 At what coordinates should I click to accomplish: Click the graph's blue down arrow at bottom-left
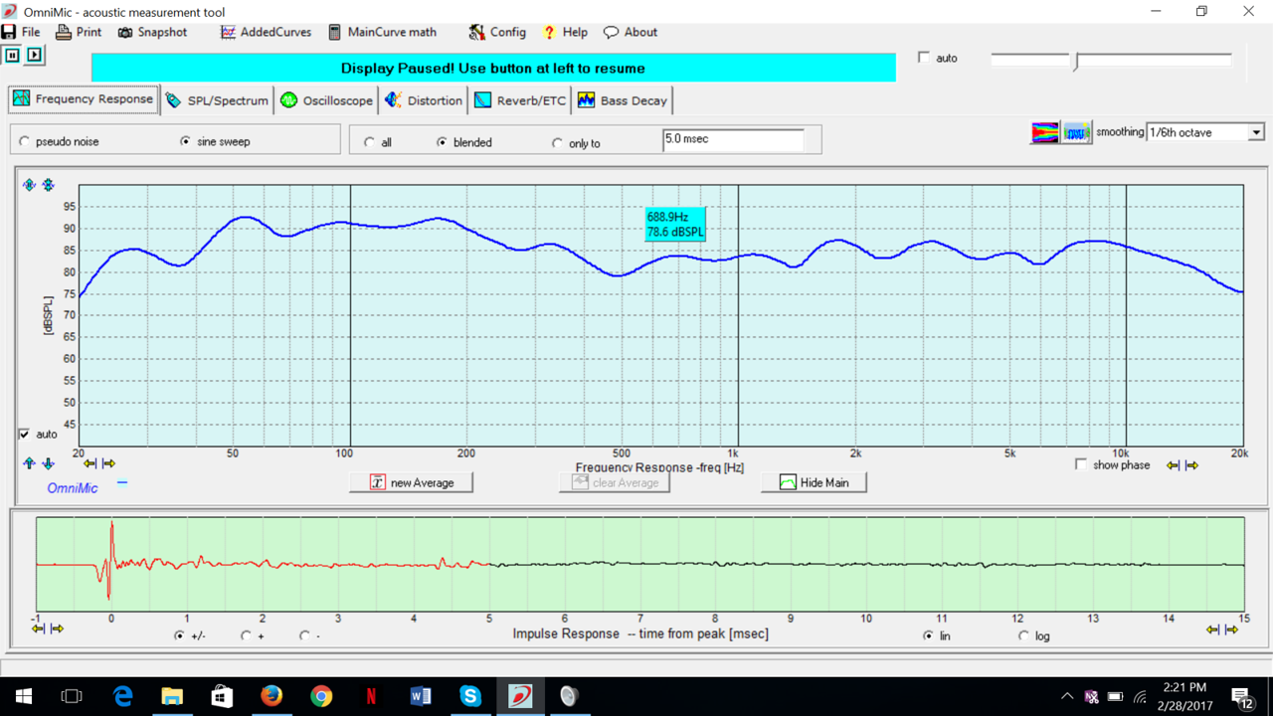click(48, 463)
